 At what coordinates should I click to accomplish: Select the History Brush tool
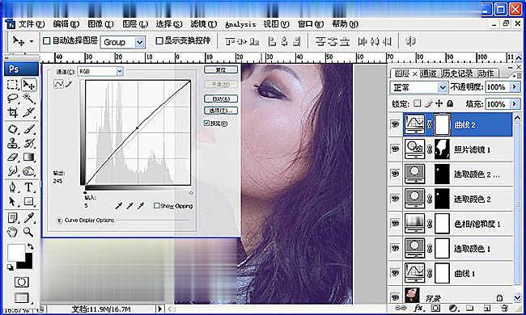coord(29,143)
